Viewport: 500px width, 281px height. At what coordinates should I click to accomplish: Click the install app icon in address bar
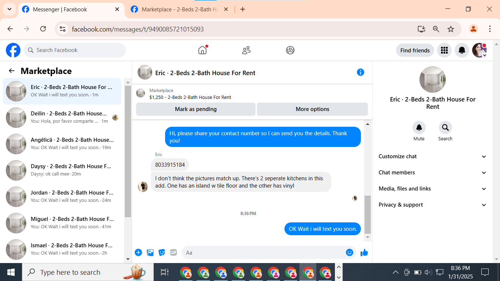click(x=421, y=29)
